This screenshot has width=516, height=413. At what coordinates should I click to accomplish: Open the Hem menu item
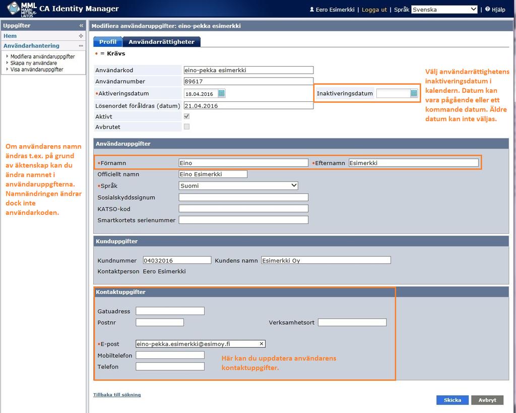(10, 36)
